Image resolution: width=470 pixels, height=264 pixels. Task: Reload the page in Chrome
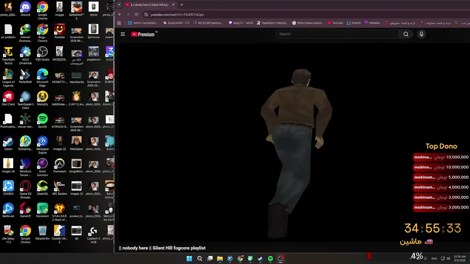click(136, 15)
